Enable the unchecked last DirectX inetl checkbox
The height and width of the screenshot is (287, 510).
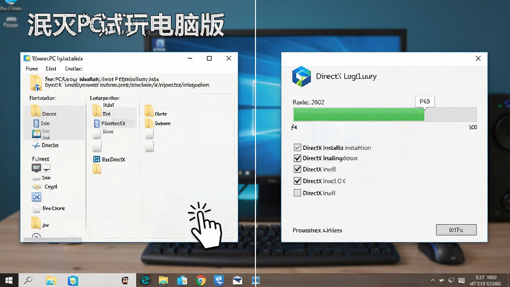(297, 193)
